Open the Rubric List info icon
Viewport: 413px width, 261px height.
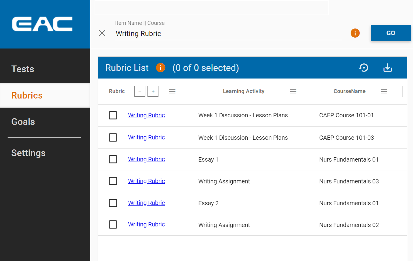(x=160, y=68)
